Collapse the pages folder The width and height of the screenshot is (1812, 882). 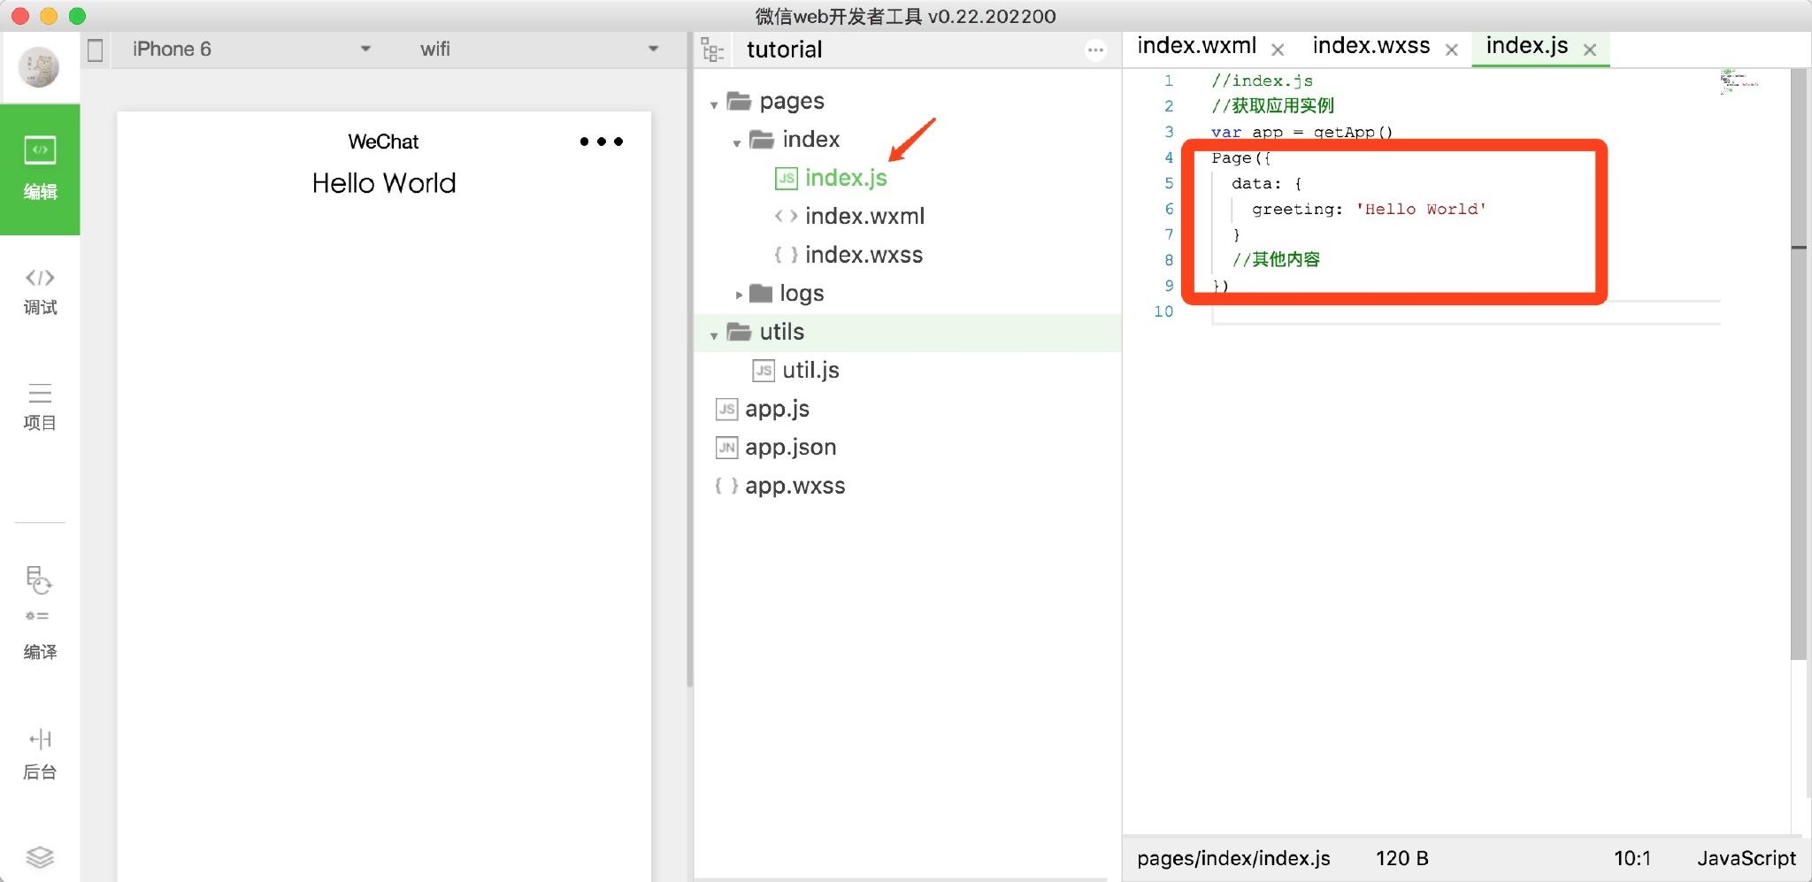coord(714,104)
